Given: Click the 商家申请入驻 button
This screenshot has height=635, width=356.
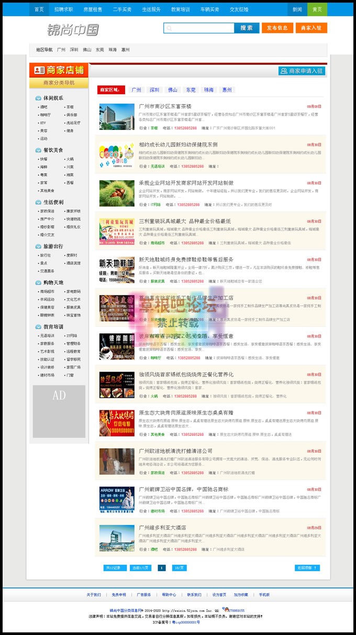Looking at the screenshot, I should [x=302, y=71].
